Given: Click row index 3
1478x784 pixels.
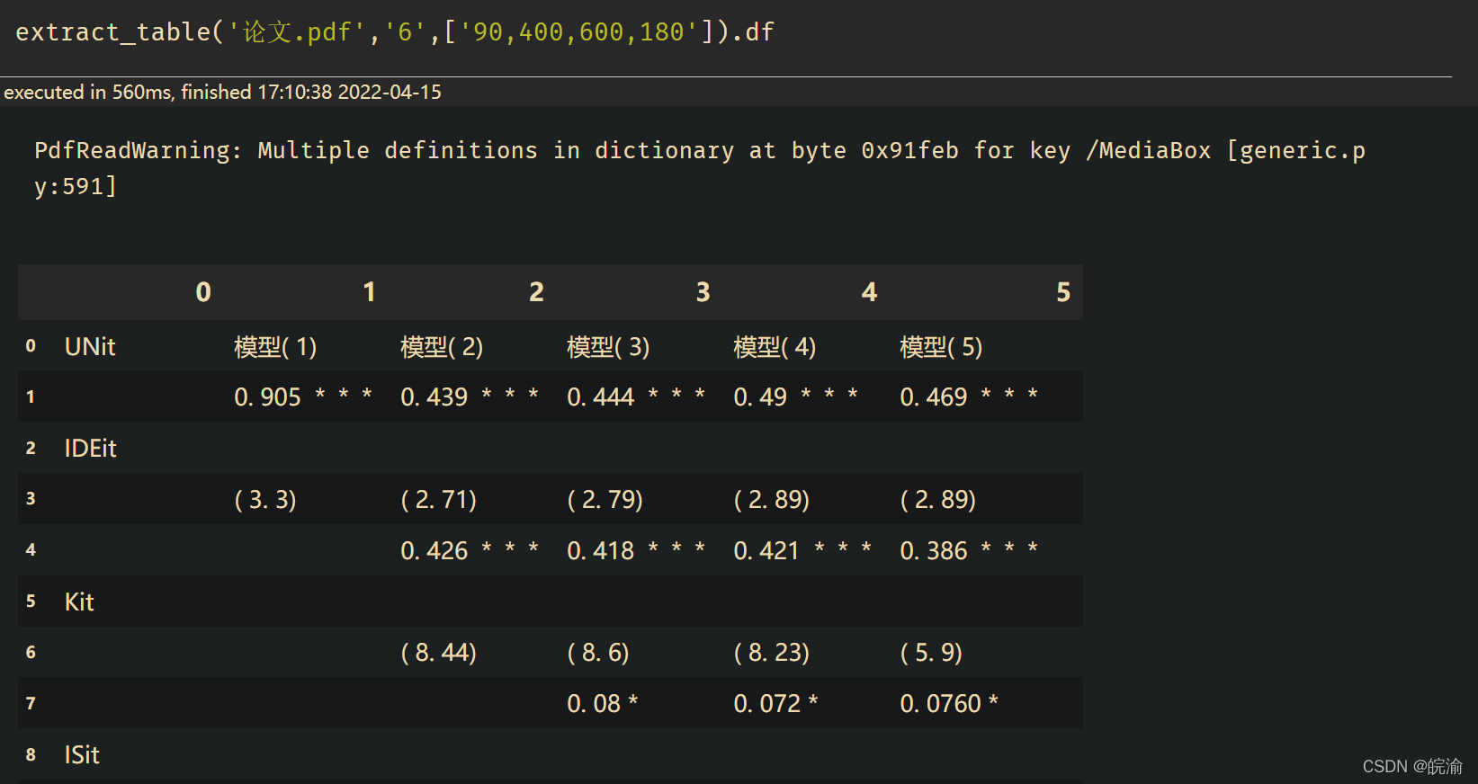Looking at the screenshot, I should point(31,499).
